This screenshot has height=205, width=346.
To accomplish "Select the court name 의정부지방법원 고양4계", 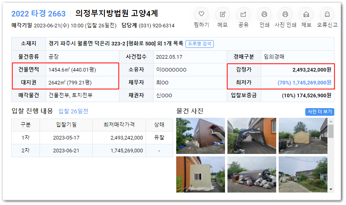I will [117, 13].
